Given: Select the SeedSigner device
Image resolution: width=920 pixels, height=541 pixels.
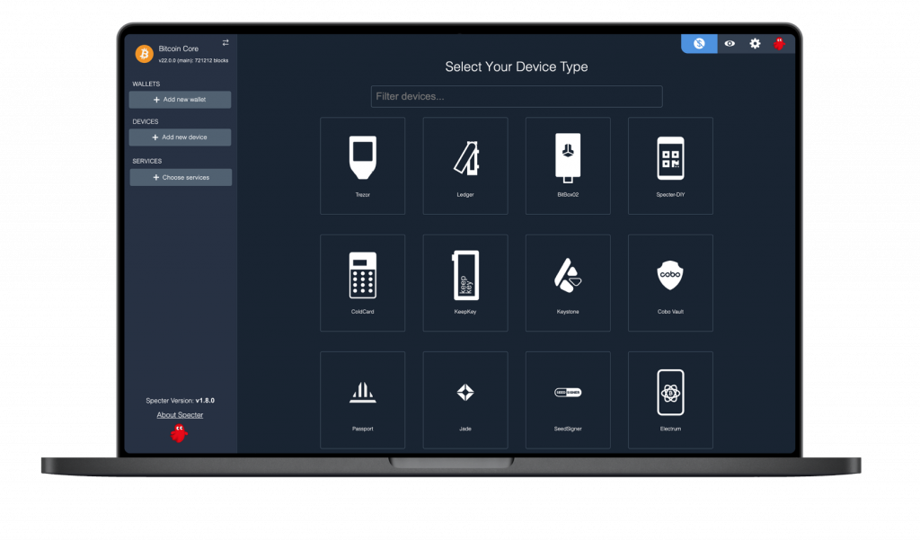Looking at the screenshot, I should [567, 399].
